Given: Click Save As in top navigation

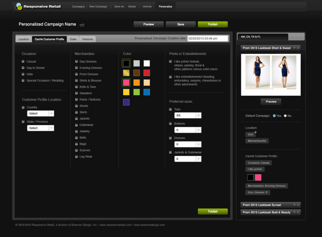Looking at the screenshot, I should (119, 7).
